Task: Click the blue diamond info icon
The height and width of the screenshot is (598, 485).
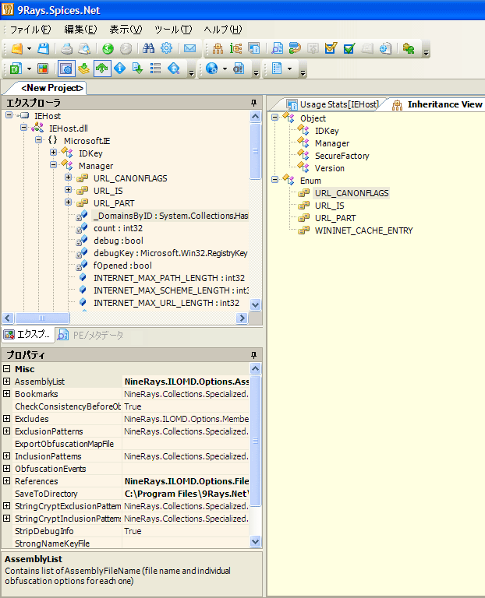Action: click(x=120, y=69)
